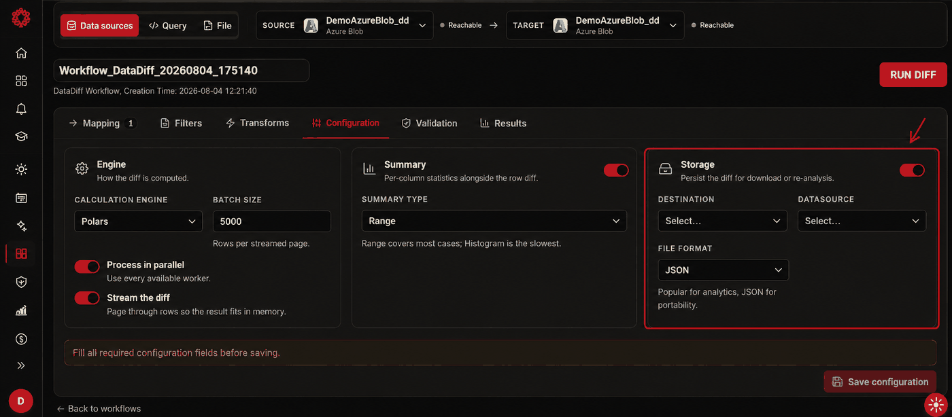Open the calendar-style sidebar icon

pos(21,198)
